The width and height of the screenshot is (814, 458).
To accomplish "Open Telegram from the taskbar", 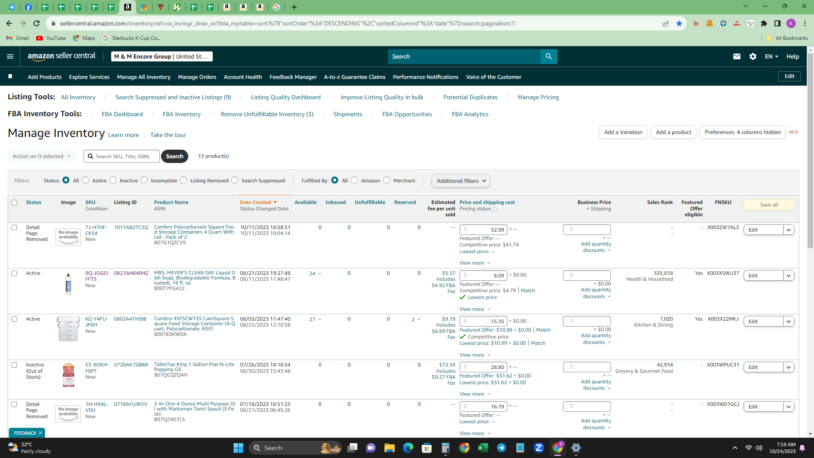I will [x=502, y=448].
